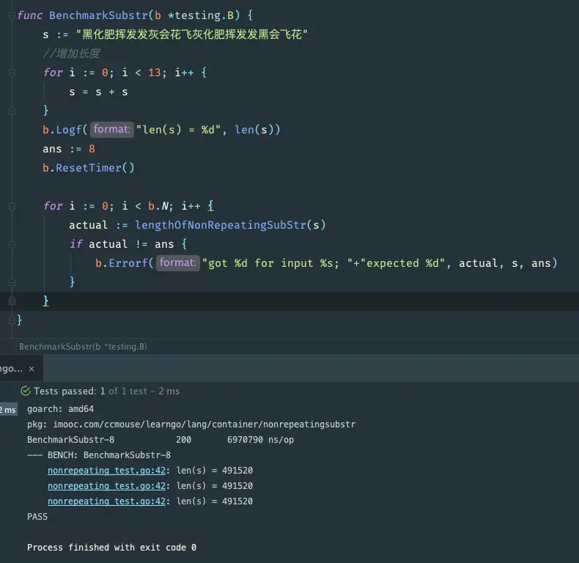The height and width of the screenshot is (563, 579).
Task: Collapse the BenchmarkSubstr function fold marker
Action: pyautogui.click(x=12, y=15)
